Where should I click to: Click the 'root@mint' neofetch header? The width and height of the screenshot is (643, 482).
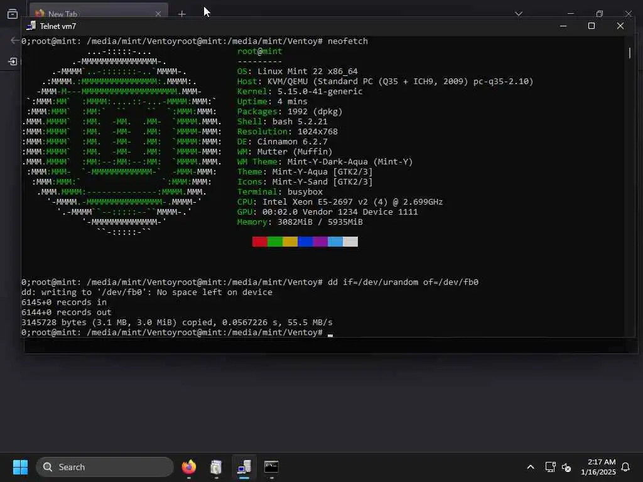(259, 51)
